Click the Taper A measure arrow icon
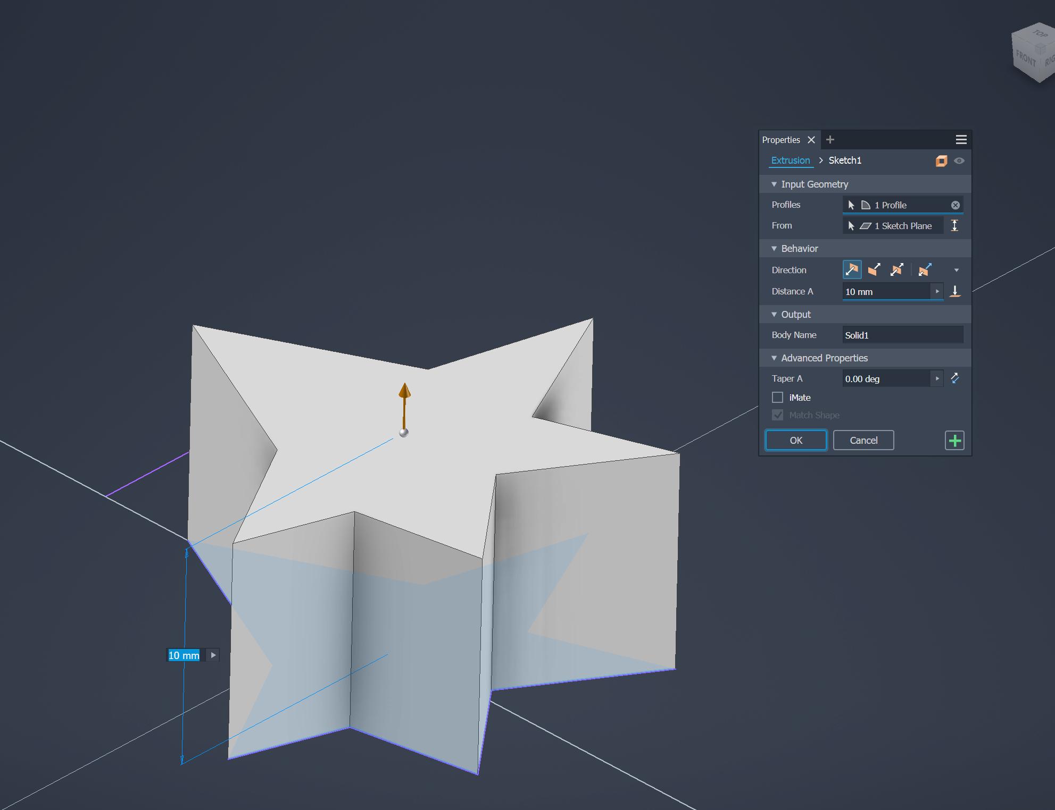The width and height of the screenshot is (1055, 810). (954, 378)
